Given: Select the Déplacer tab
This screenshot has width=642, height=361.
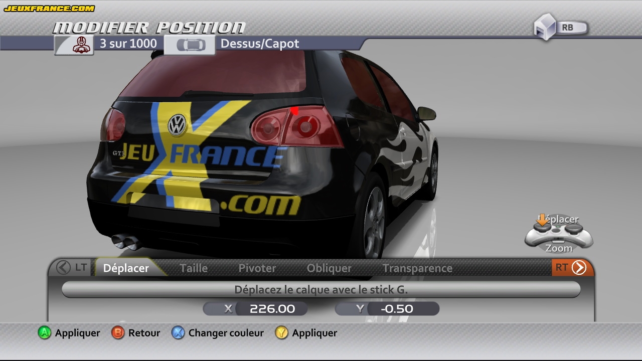Looking at the screenshot, I should click(x=126, y=268).
